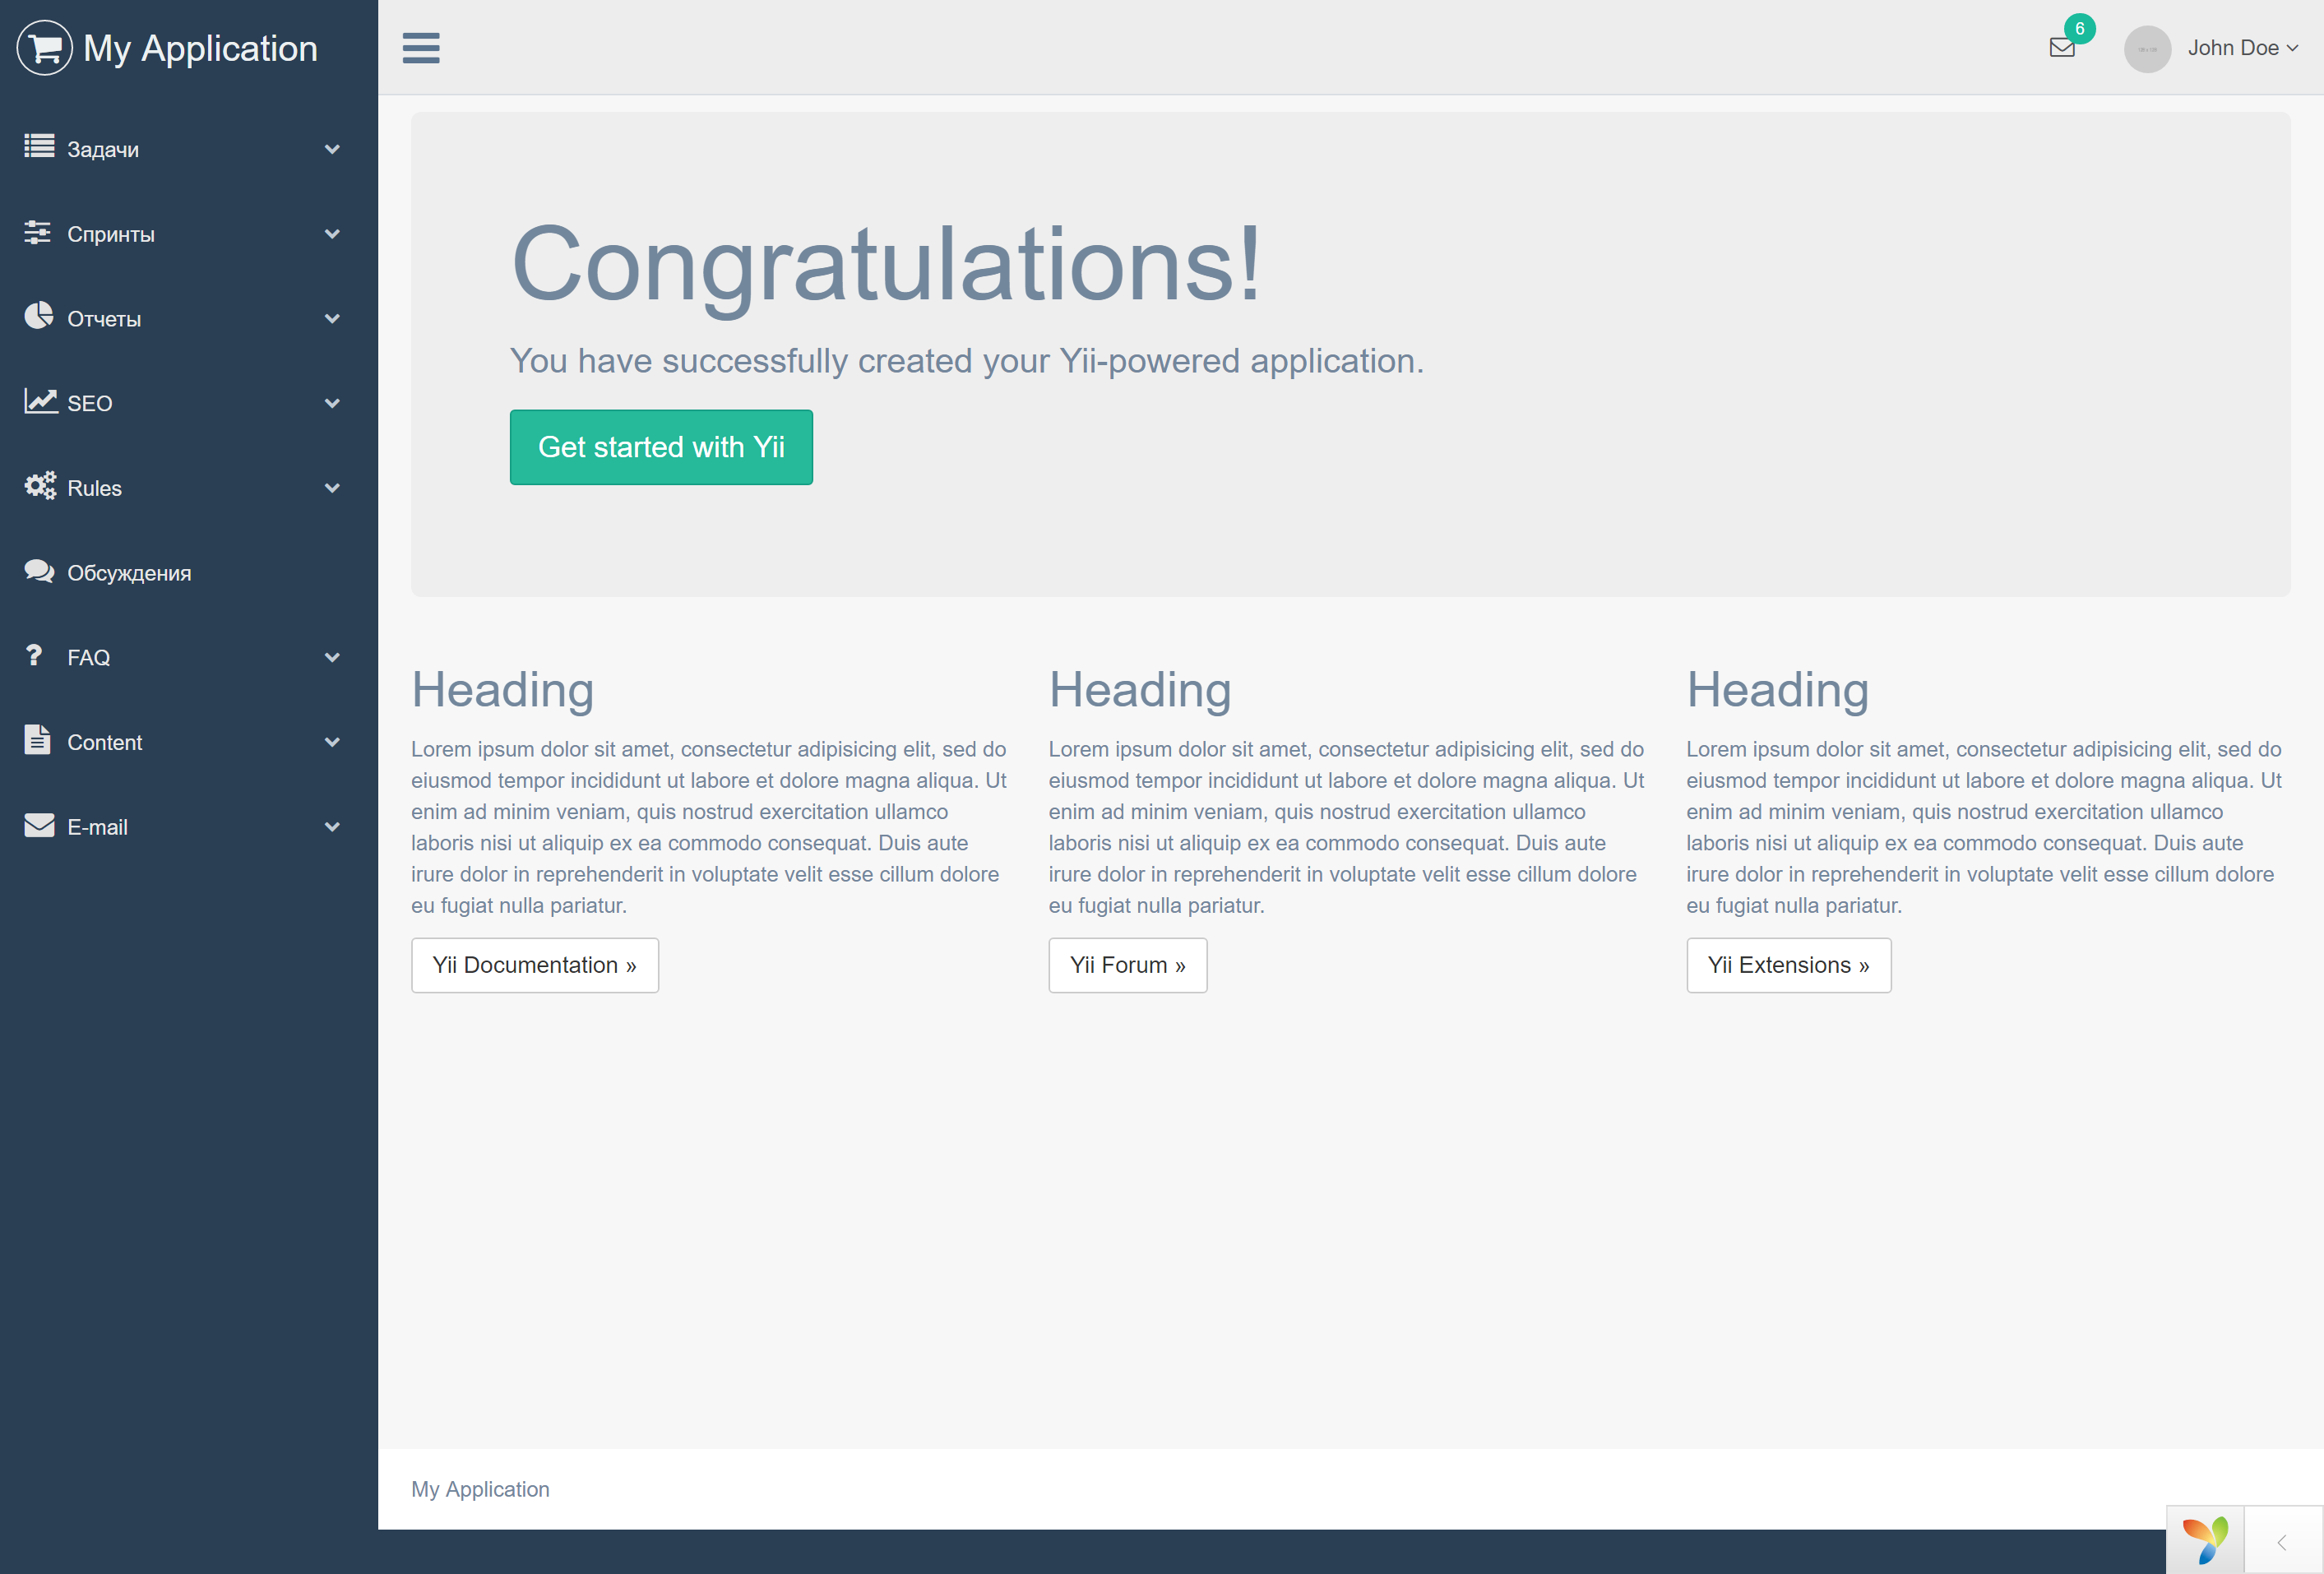2324x1574 pixels.
Task: Select the E-mail sidebar item
Action: click(97, 827)
